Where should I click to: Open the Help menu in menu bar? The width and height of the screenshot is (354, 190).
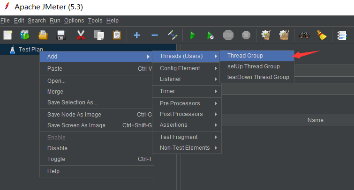113,21
